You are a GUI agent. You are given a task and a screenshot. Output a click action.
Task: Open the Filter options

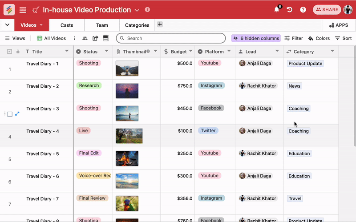pyautogui.click(x=294, y=38)
